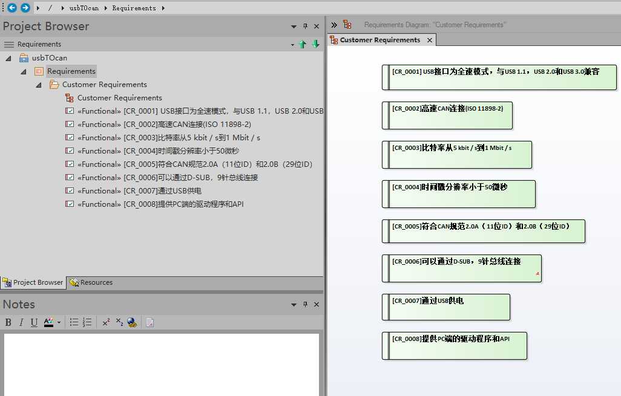Click Requirements in the breadcrumb path

134,8
